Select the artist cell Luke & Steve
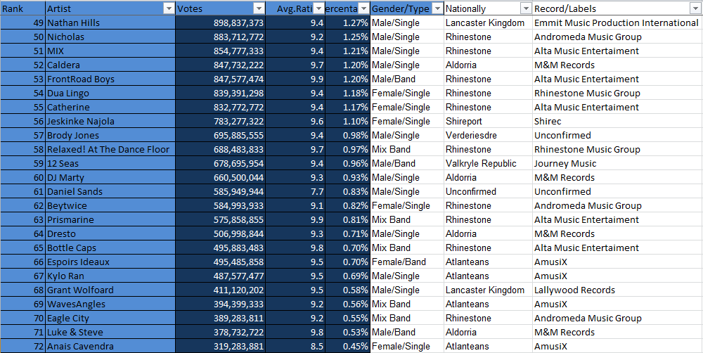This screenshot has width=703, height=353. point(110,333)
